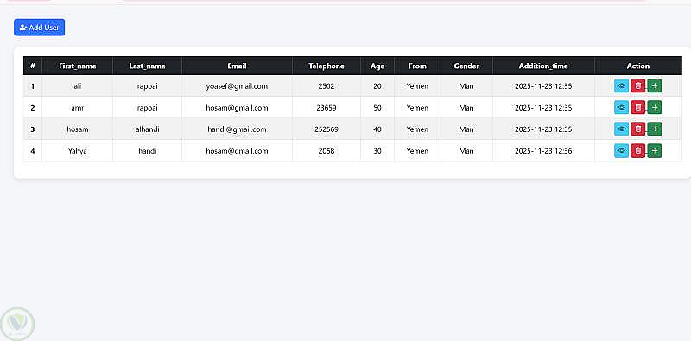Click the Gender column header
The height and width of the screenshot is (341, 691).
466,66
